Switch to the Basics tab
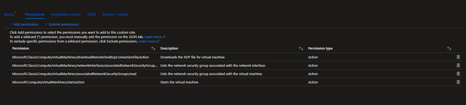Viewport: 466px width, 105px height. [9, 14]
